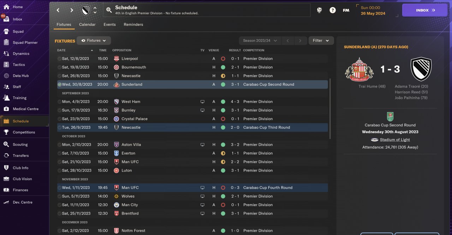Viewport: 452px width, 235px height.
Task: Open the help question mark icon
Action: pos(333,10)
